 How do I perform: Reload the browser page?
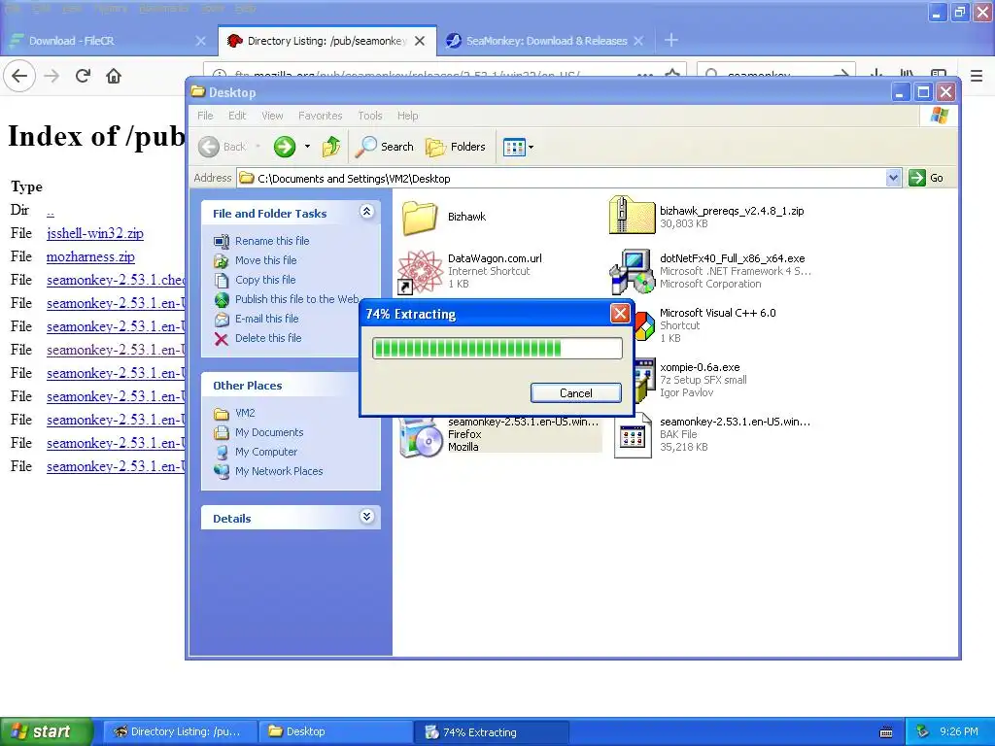[x=83, y=76]
